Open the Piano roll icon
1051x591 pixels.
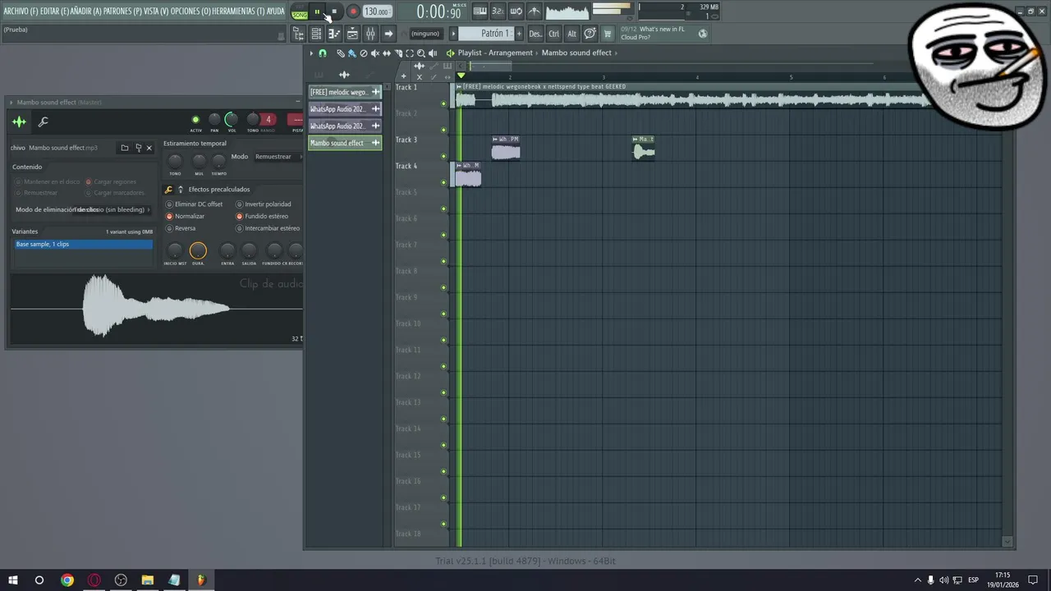334,34
